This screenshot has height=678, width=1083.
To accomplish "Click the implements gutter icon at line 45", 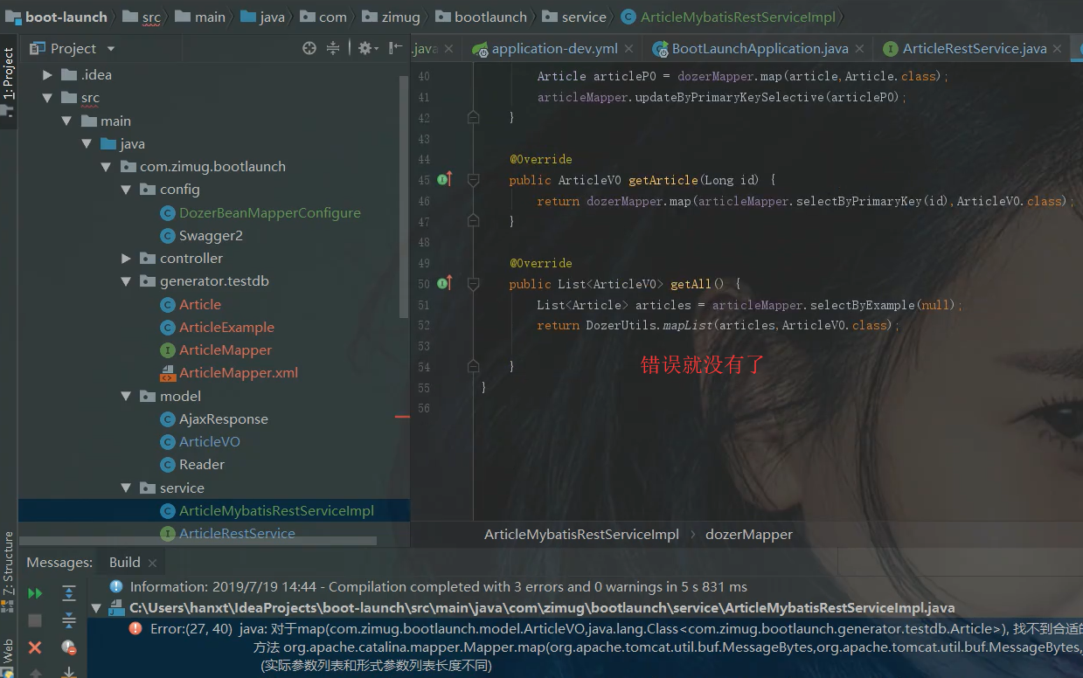I will [444, 180].
